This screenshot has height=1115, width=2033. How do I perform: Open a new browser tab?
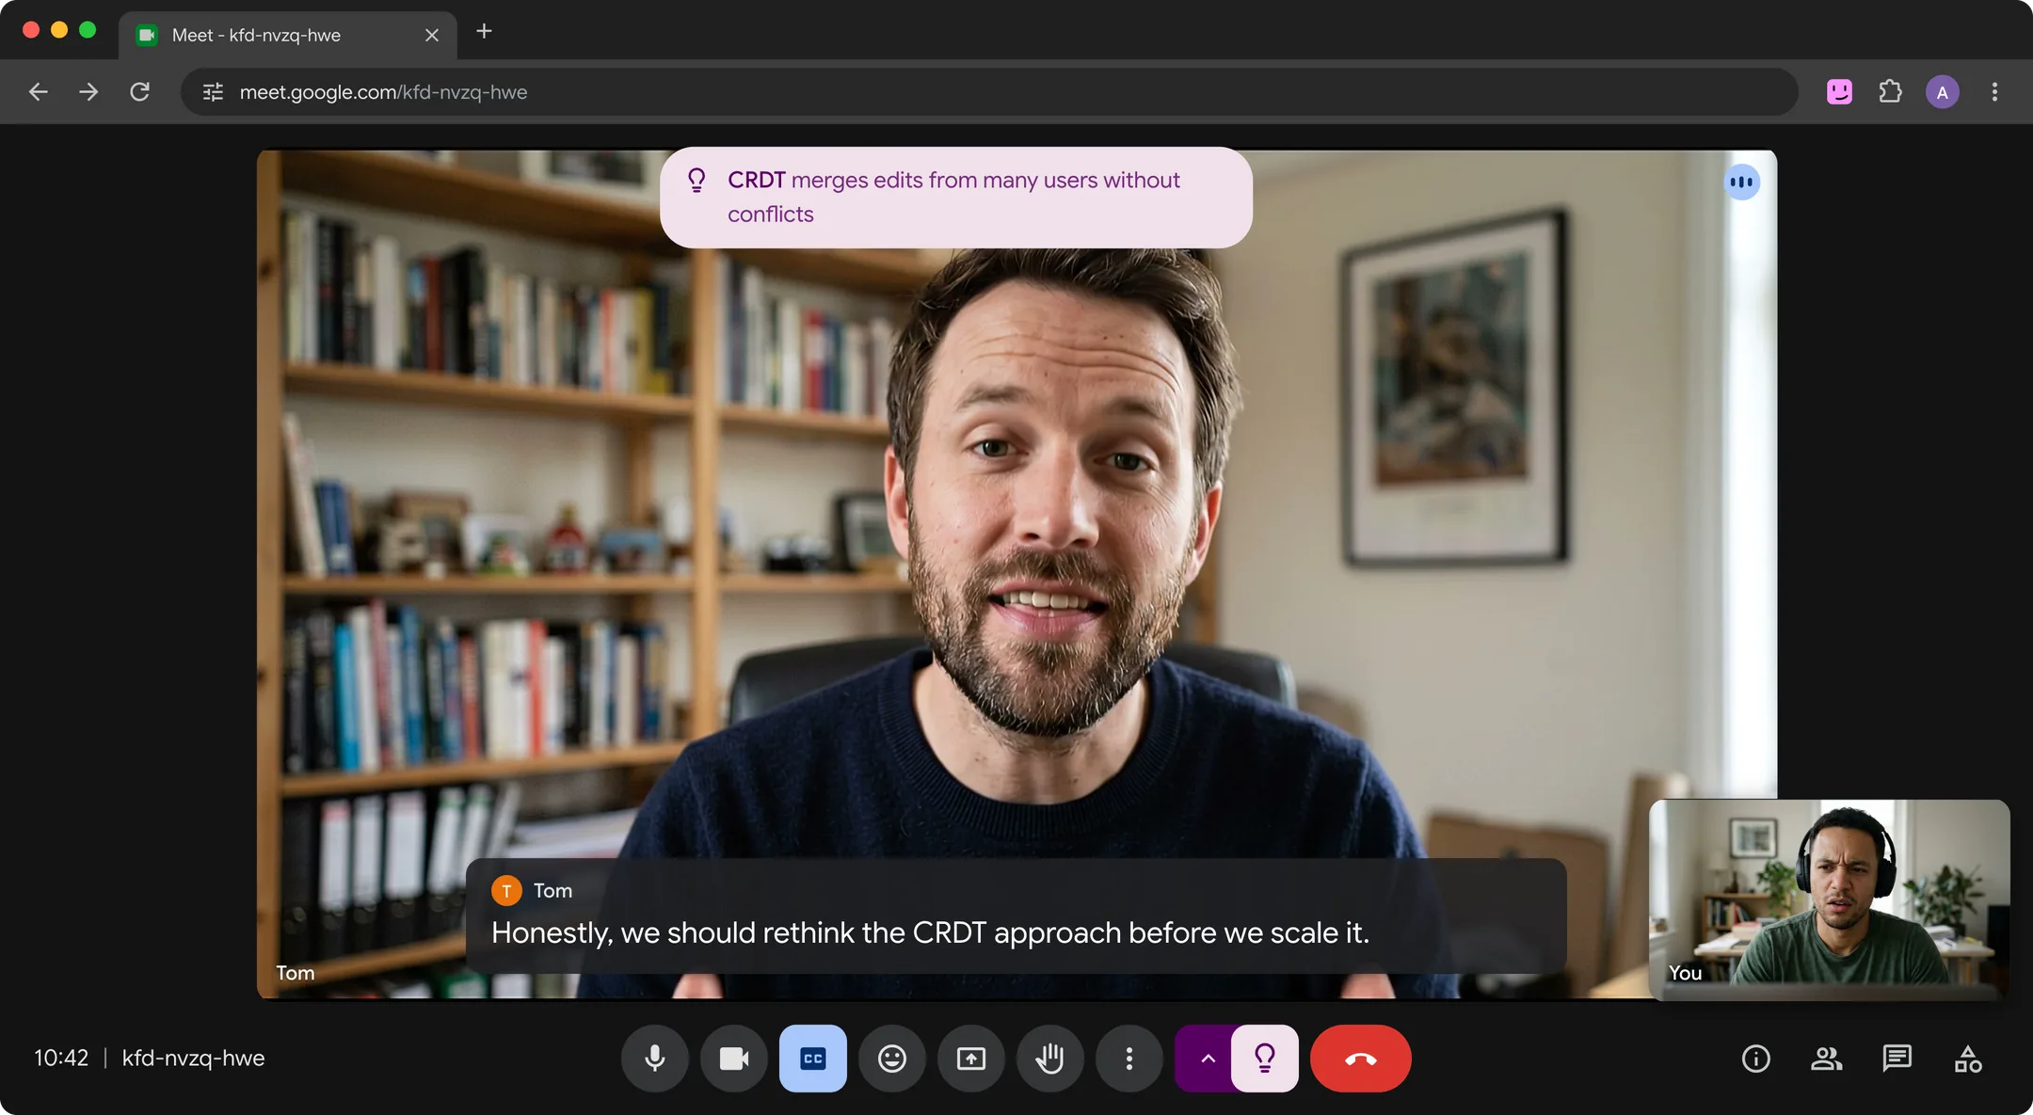(x=484, y=31)
